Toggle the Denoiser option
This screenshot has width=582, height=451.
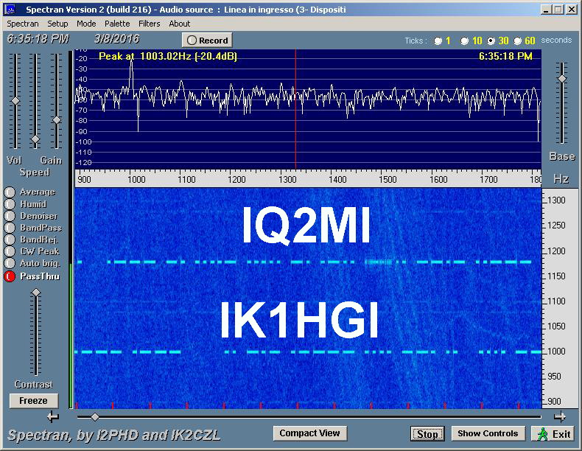point(10,217)
